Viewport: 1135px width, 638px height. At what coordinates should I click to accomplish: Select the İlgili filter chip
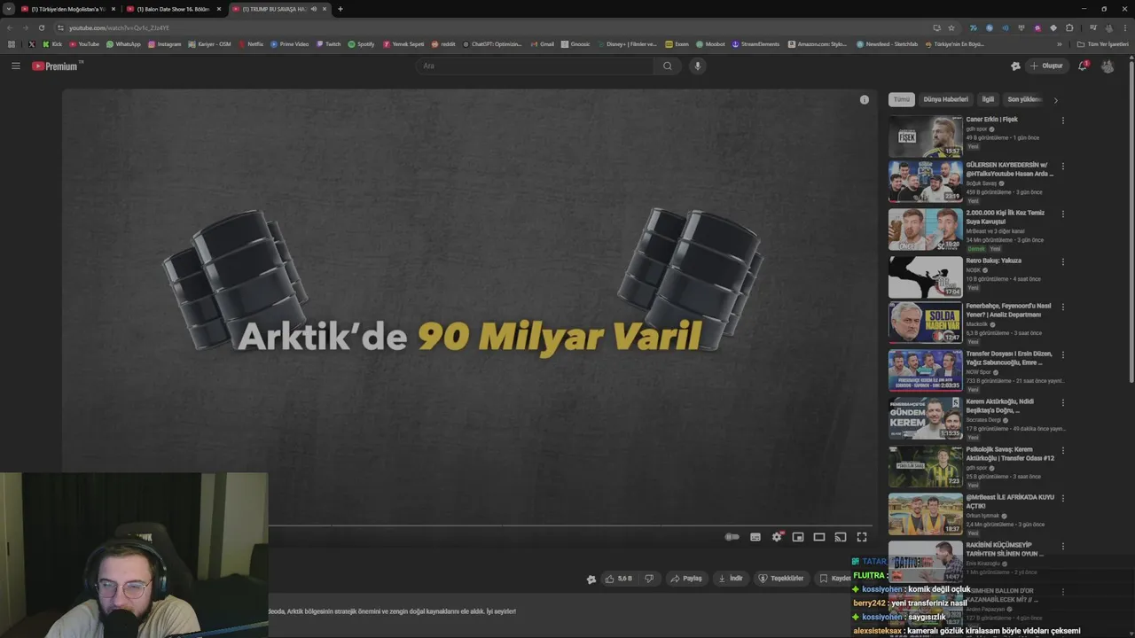(988, 99)
